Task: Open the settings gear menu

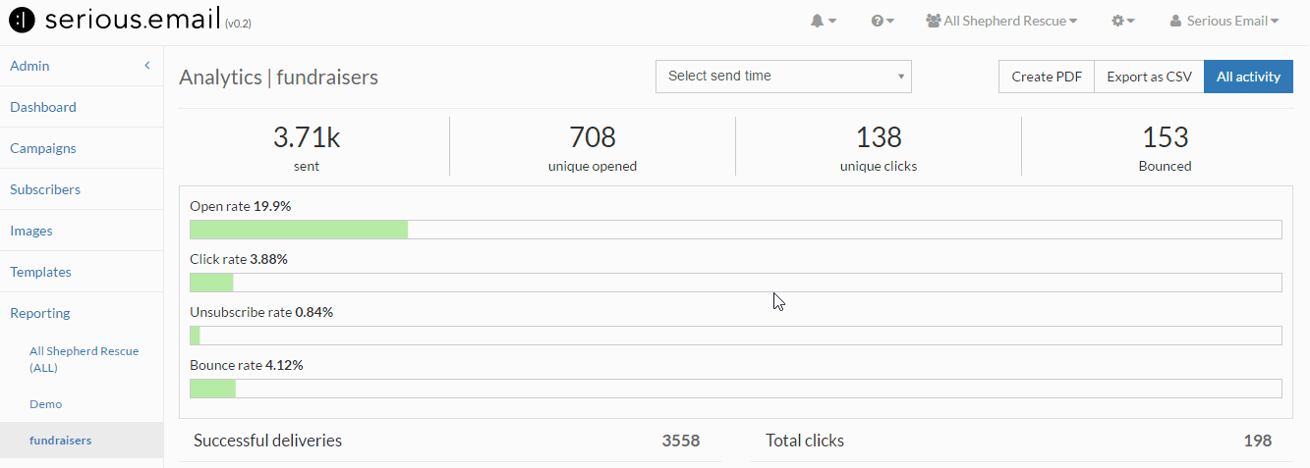Action: tap(1123, 21)
